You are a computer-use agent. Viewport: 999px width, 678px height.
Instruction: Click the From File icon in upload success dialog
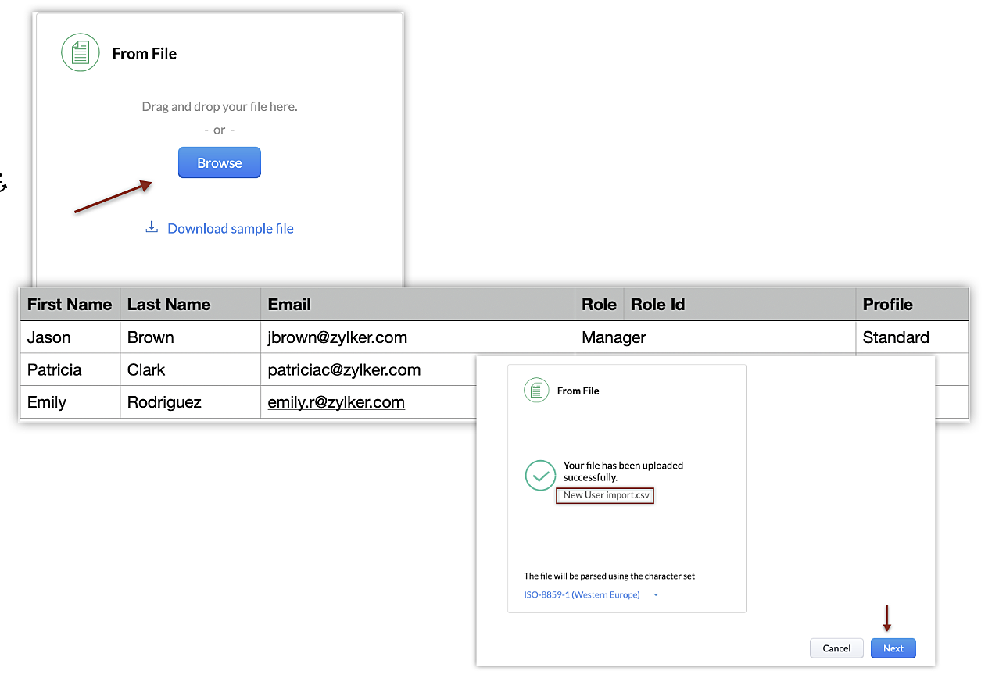pyautogui.click(x=536, y=390)
